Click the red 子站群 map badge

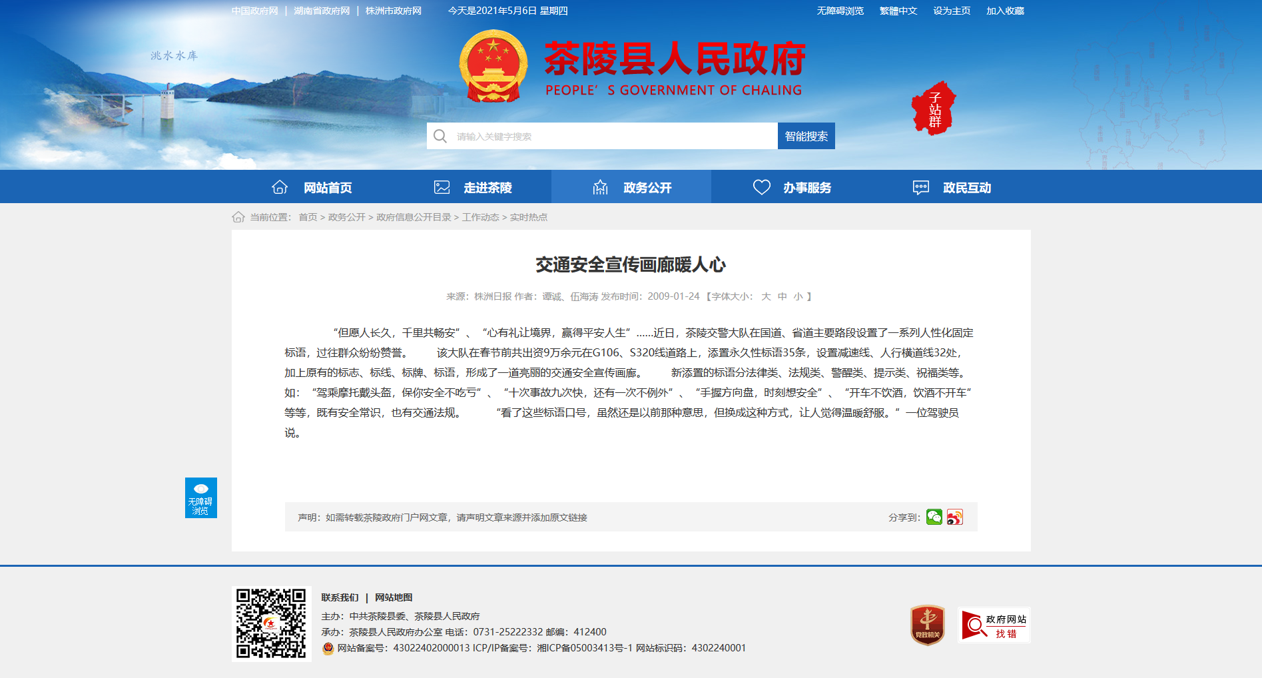pyautogui.click(x=934, y=109)
